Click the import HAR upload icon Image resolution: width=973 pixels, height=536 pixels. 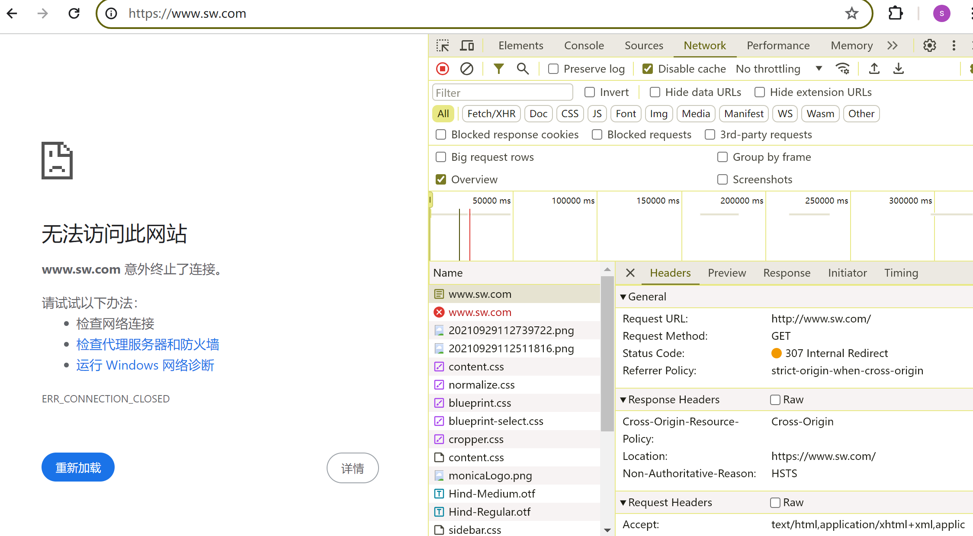[874, 69]
